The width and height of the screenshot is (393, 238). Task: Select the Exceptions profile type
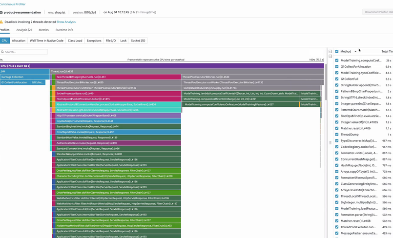(94, 40)
